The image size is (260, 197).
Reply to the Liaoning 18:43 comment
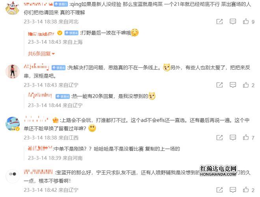pyautogui.click(x=233, y=85)
